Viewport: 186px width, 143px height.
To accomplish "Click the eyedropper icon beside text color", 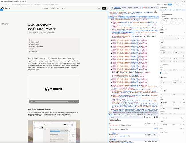I will point(184,103).
